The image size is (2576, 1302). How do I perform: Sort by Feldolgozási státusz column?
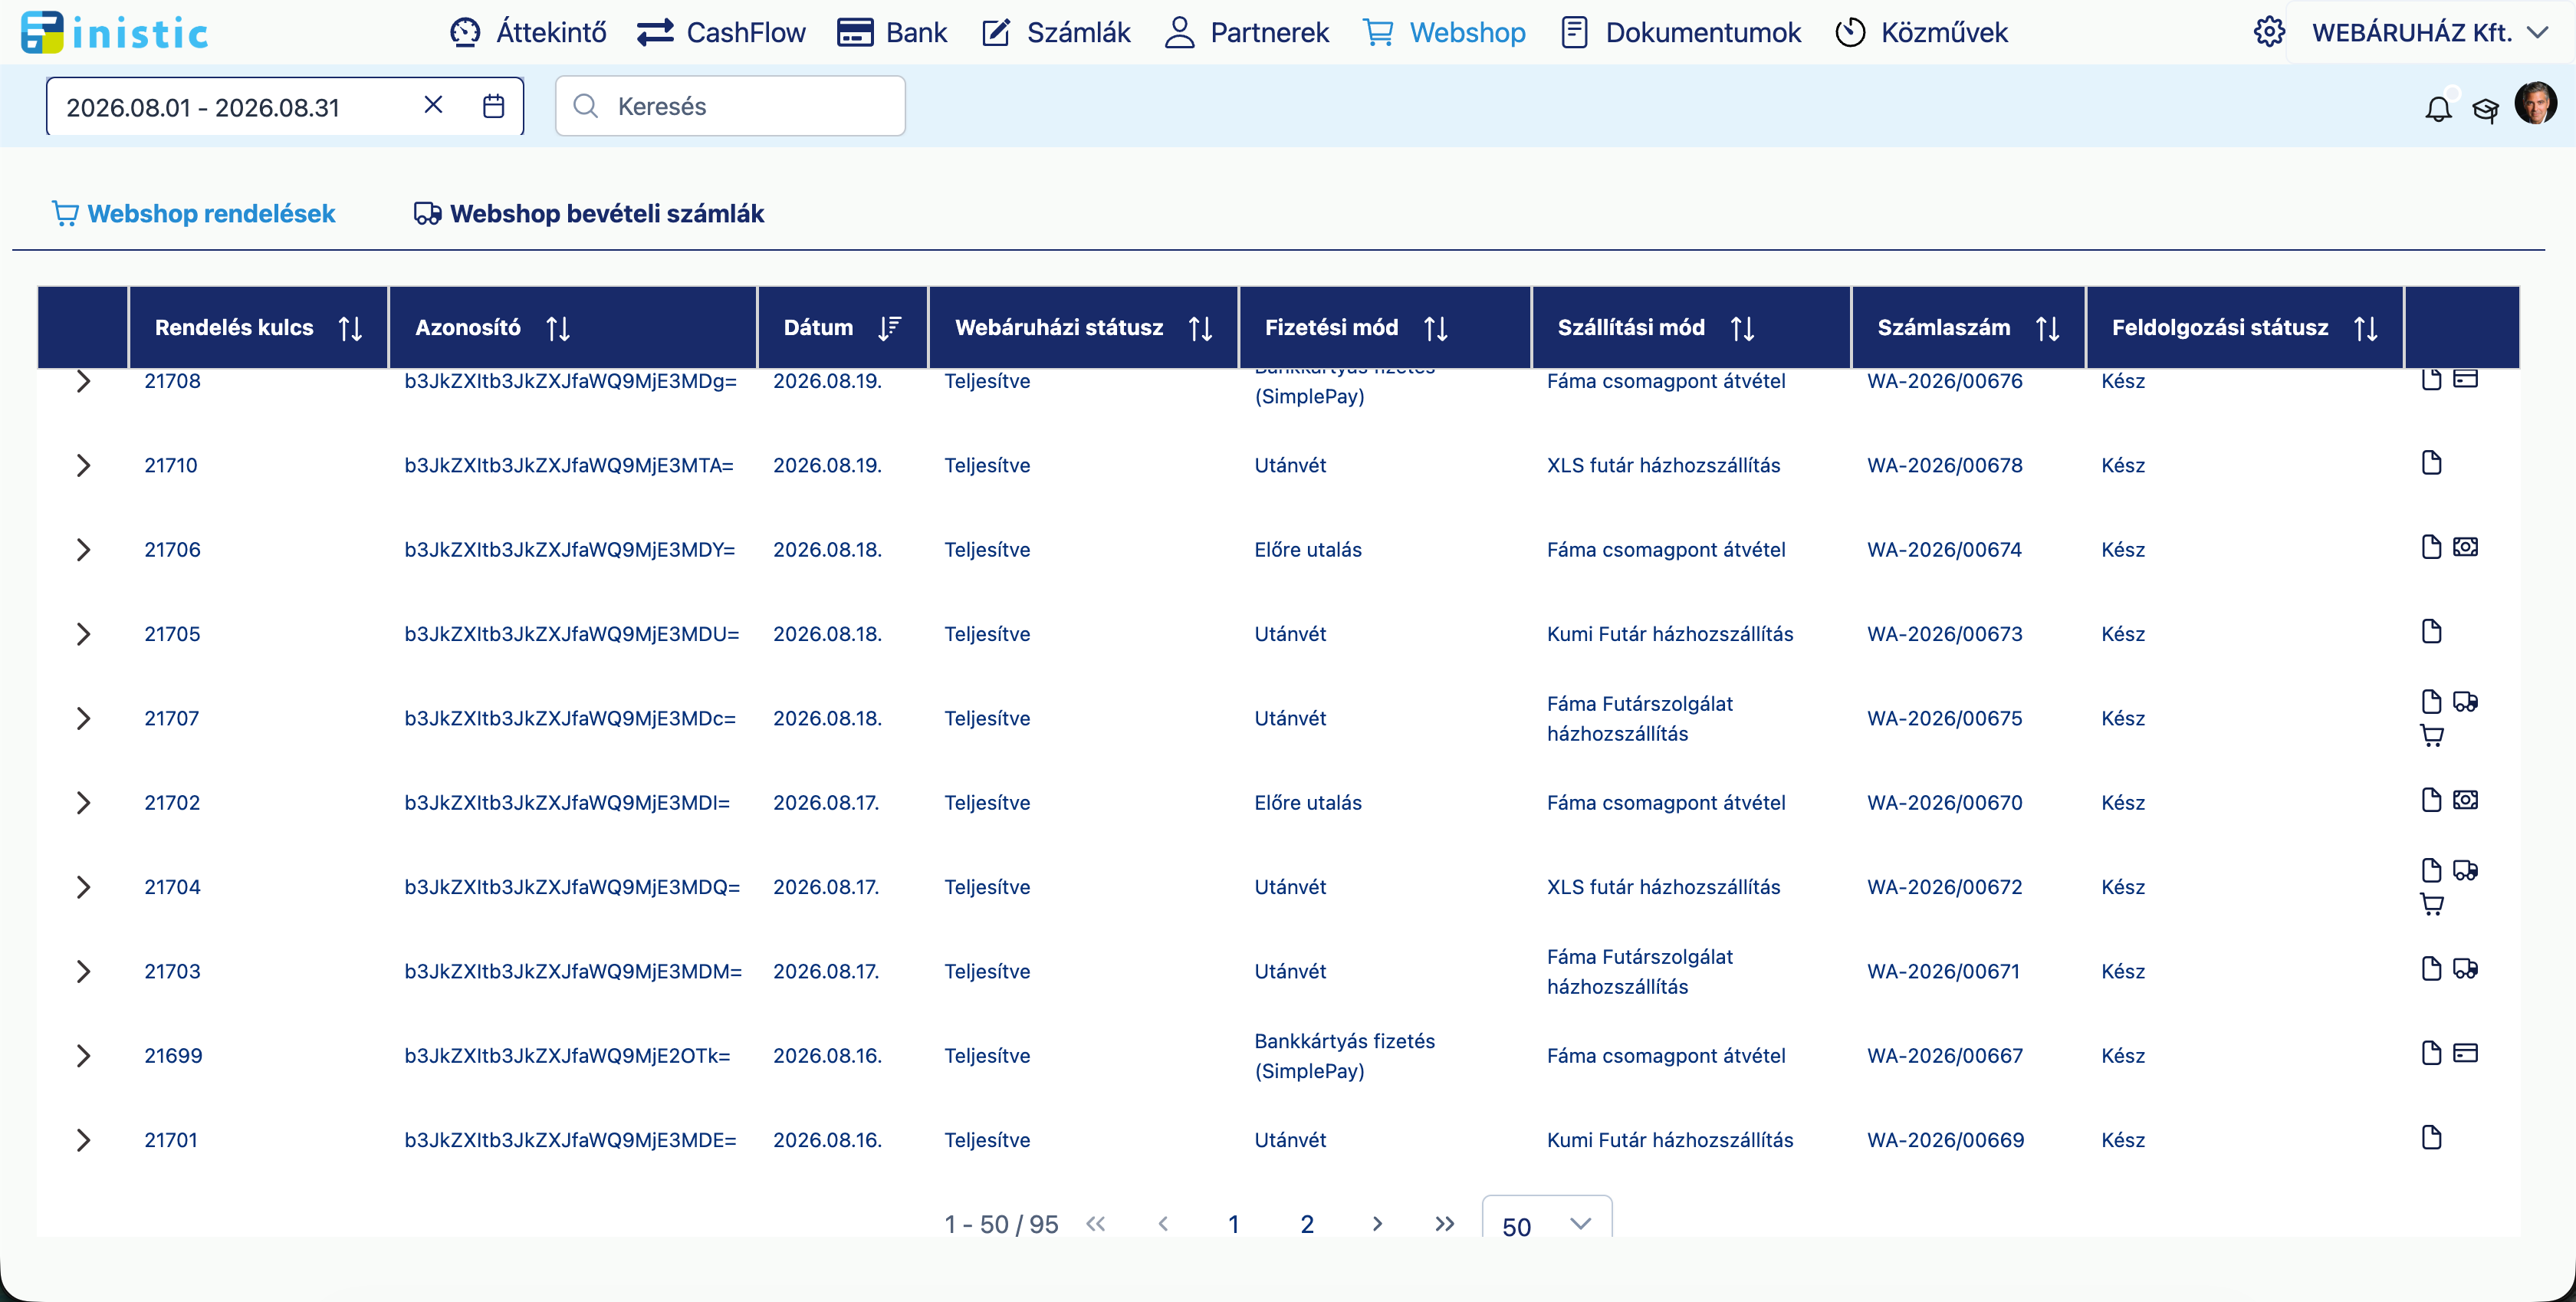point(2365,328)
